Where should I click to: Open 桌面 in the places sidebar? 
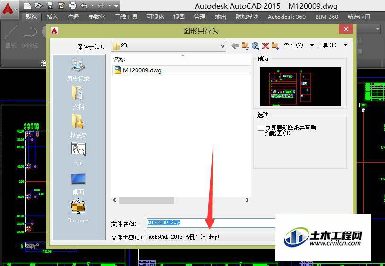pos(78,184)
